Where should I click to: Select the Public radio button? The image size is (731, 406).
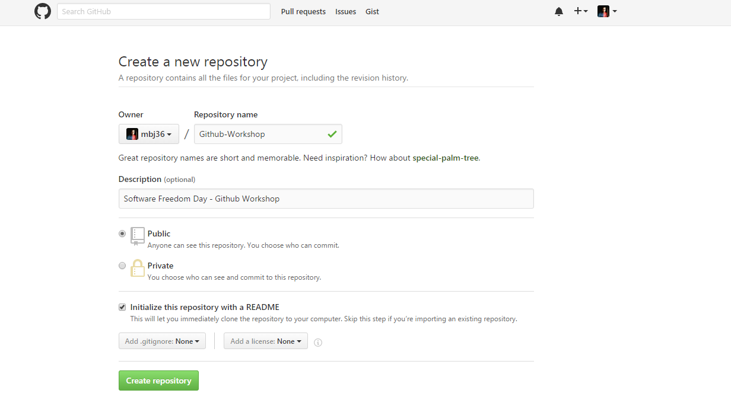(x=122, y=234)
